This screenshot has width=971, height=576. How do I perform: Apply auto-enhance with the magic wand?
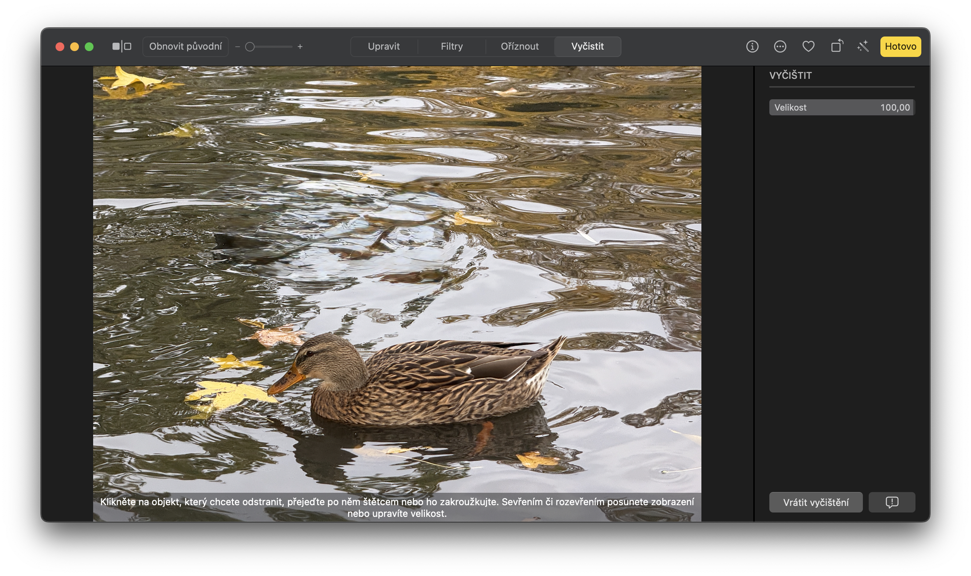pyautogui.click(x=863, y=46)
